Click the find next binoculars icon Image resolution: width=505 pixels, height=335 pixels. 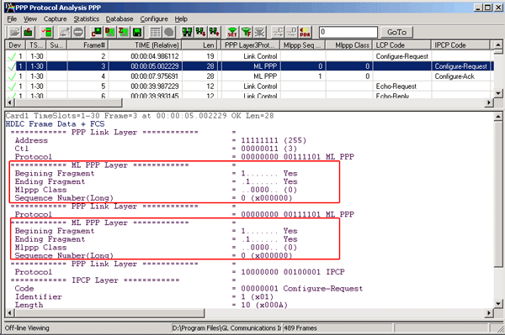coord(200,32)
